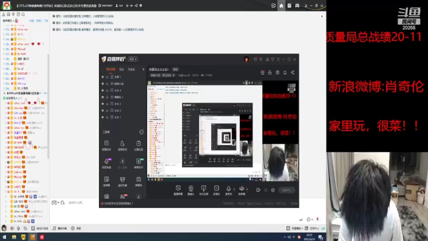Screen dimensions: 428x241
Task: Mute the microphone in streaming tool
Action: pos(228,189)
